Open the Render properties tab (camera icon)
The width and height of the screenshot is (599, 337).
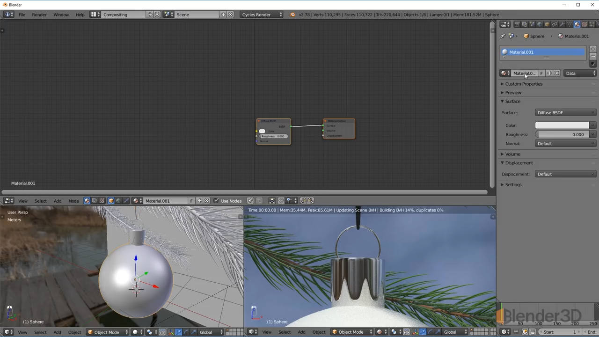pos(517,24)
